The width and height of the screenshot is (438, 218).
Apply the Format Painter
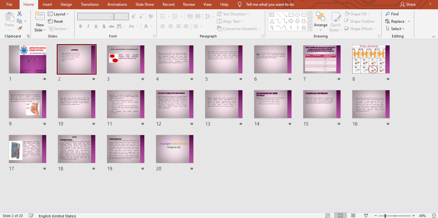[19, 28]
